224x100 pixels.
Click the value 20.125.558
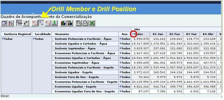click(140, 82)
